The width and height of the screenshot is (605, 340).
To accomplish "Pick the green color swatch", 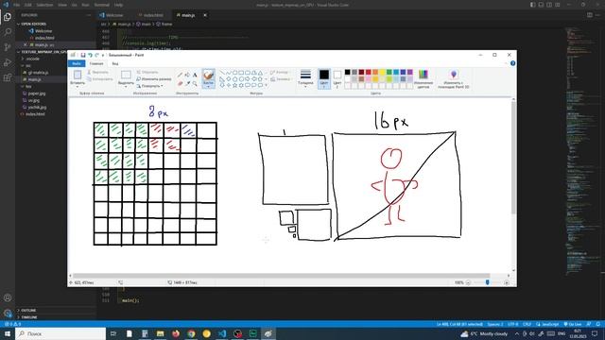I will click(x=389, y=72).
